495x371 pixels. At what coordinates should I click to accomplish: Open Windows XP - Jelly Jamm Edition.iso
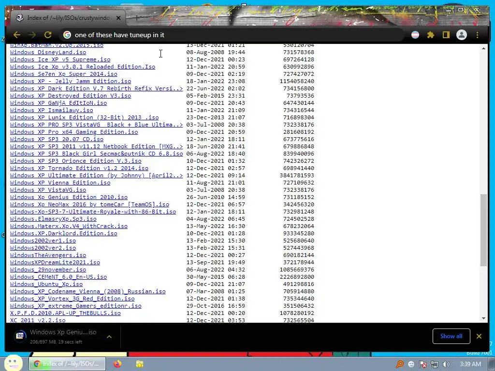71,81
